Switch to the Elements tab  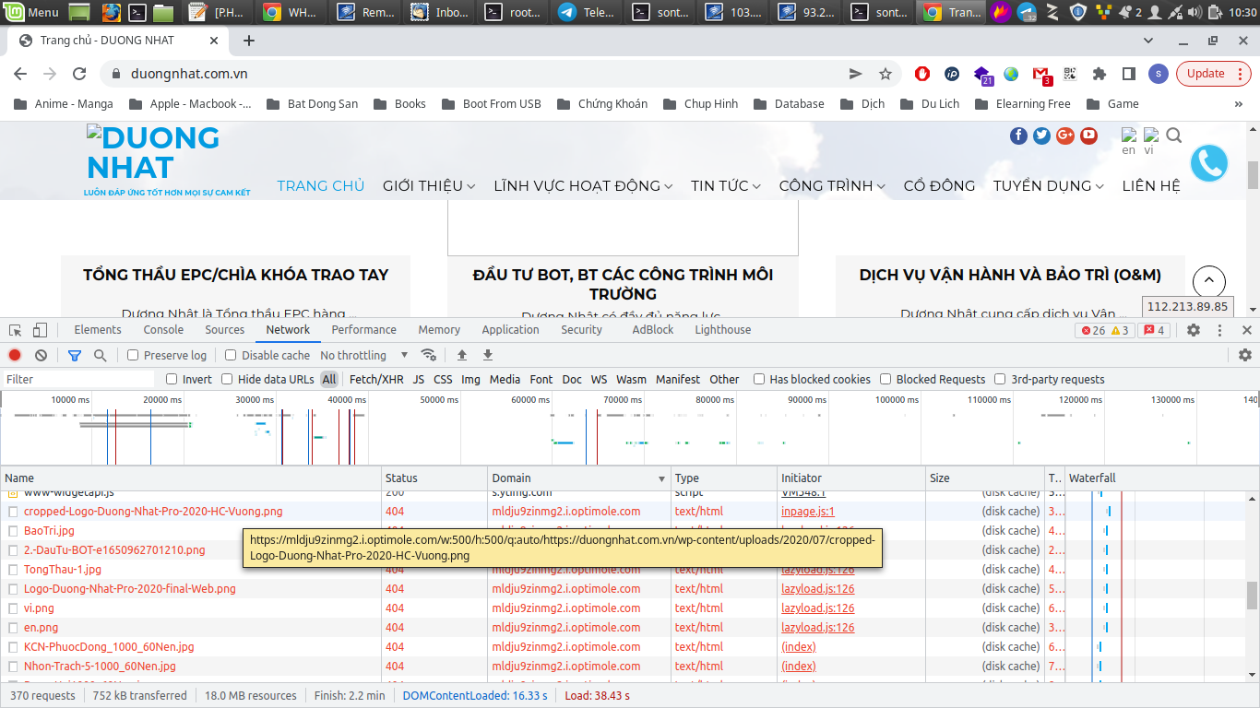point(98,330)
